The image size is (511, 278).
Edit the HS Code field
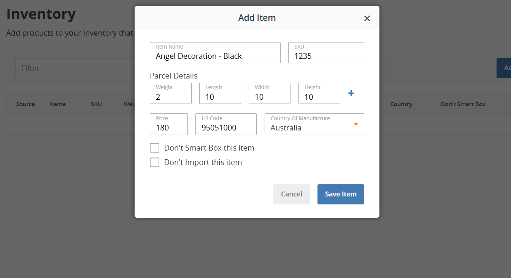click(x=226, y=124)
